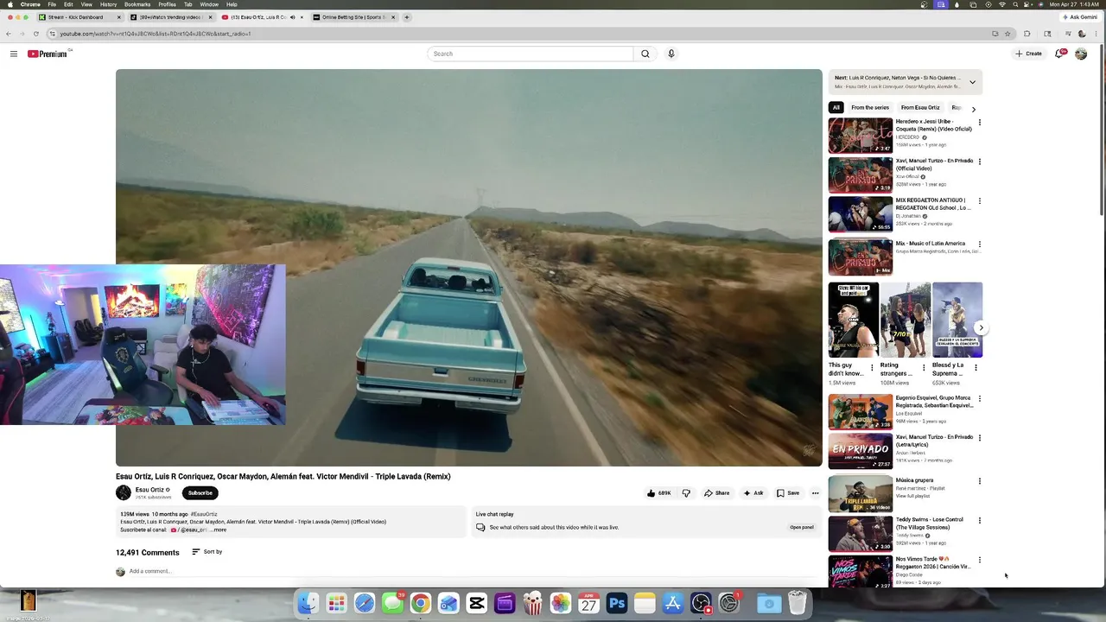Click the Chrome address bar URL
Screen dimensions: 1106x622
click(156, 34)
